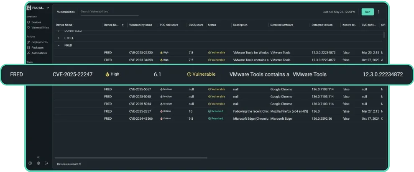
Task: Click the Mozilla Firefox (x64 en-US) cell
Action: click(x=289, y=111)
